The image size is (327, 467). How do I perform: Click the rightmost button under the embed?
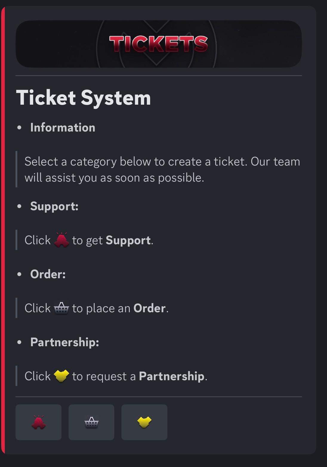click(144, 422)
